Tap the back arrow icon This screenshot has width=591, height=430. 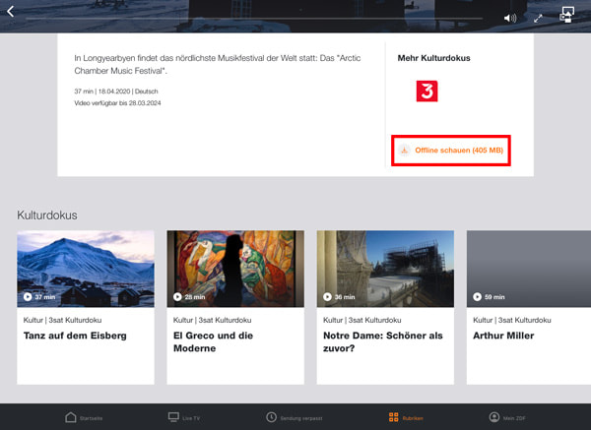click(11, 12)
